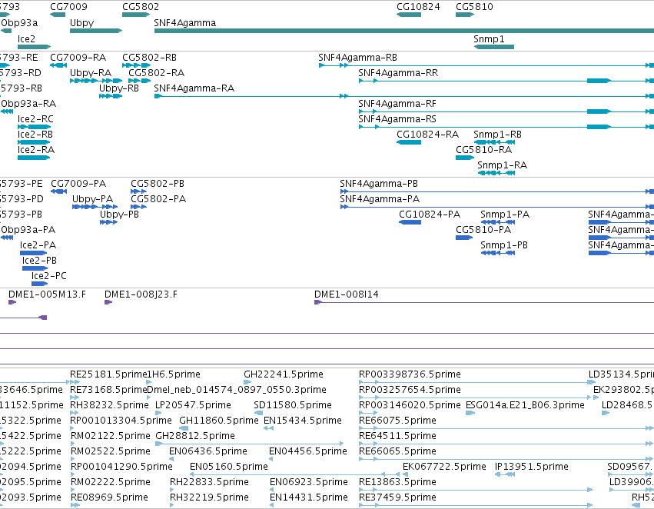
Task: Select the Ice2-RA transcript label
Action: tap(36, 150)
